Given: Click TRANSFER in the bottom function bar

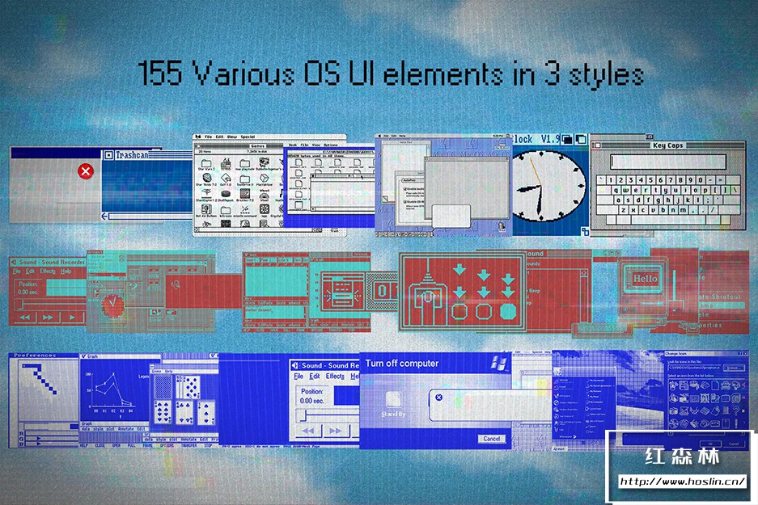Looking at the screenshot, I should (189, 445).
